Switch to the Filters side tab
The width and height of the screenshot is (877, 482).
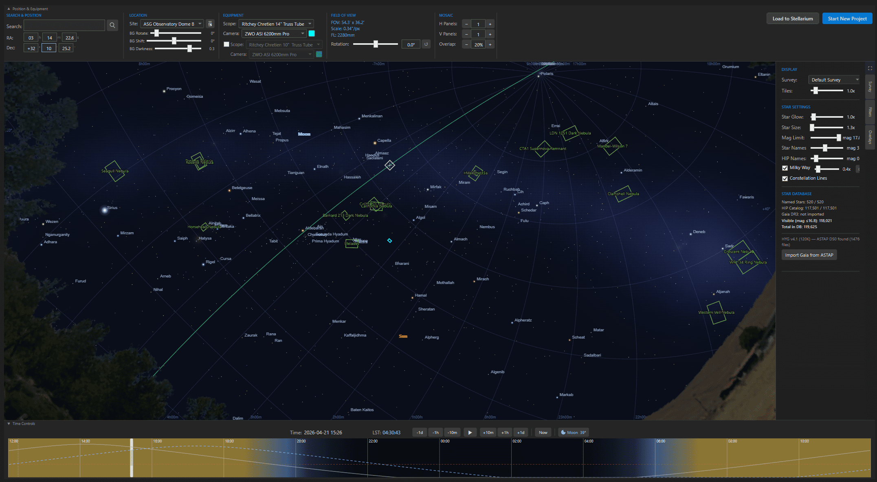tap(870, 112)
